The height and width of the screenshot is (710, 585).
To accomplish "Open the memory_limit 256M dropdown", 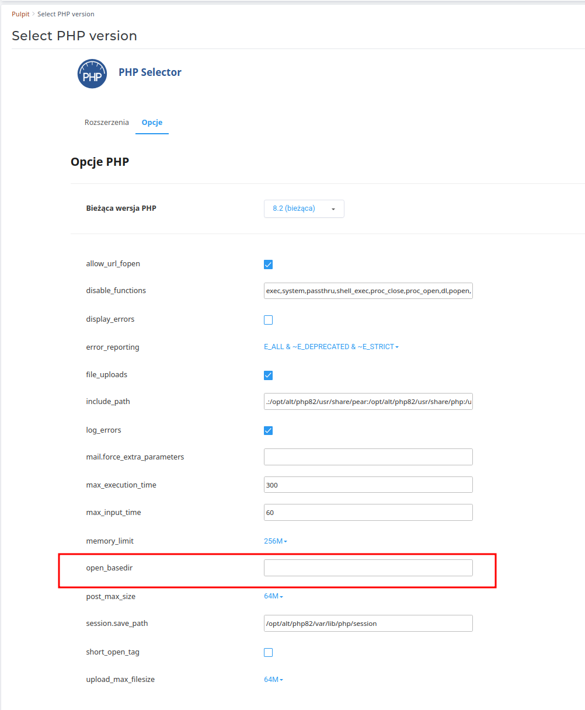I will (275, 541).
